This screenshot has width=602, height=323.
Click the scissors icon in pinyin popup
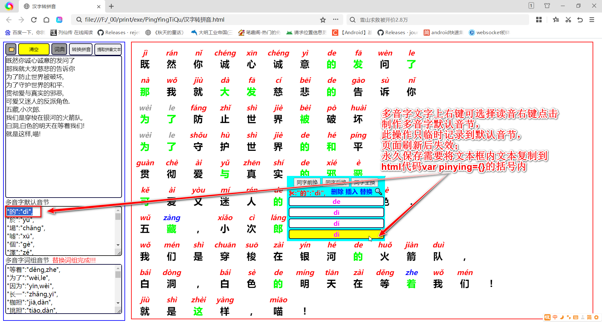tap(292, 193)
